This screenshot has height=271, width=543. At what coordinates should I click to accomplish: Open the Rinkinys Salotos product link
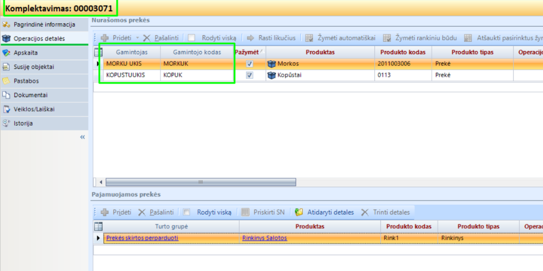click(x=264, y=238)
